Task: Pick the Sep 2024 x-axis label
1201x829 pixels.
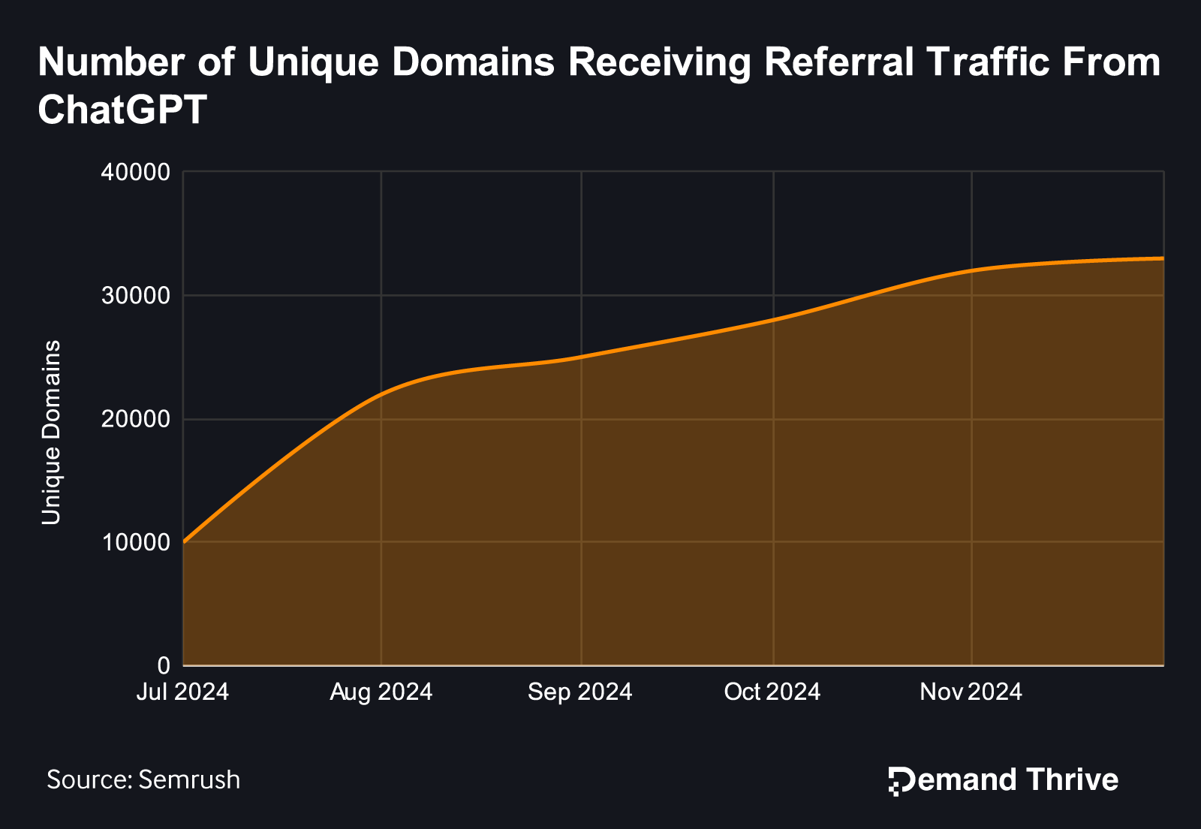Action: click(x=580, y=692)
